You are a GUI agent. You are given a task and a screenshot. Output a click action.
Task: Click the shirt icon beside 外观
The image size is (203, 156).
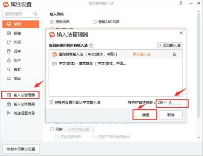(9, 42)
